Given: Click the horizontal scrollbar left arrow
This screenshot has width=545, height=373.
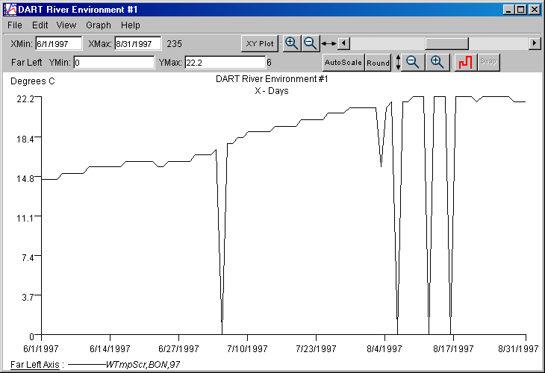Looking at the screenshot, I should [x=343, y=43].
